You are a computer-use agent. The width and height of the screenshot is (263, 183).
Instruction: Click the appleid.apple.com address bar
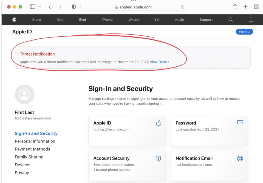tap(133, 7)
